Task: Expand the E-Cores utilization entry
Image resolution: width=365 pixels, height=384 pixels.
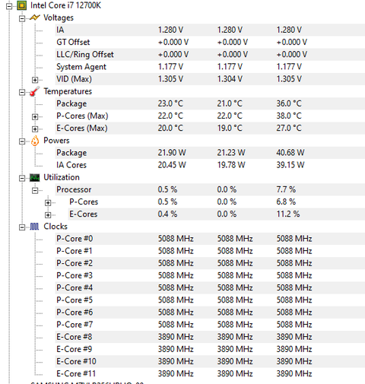Action: pyautogui.click(x=48, y=215)
